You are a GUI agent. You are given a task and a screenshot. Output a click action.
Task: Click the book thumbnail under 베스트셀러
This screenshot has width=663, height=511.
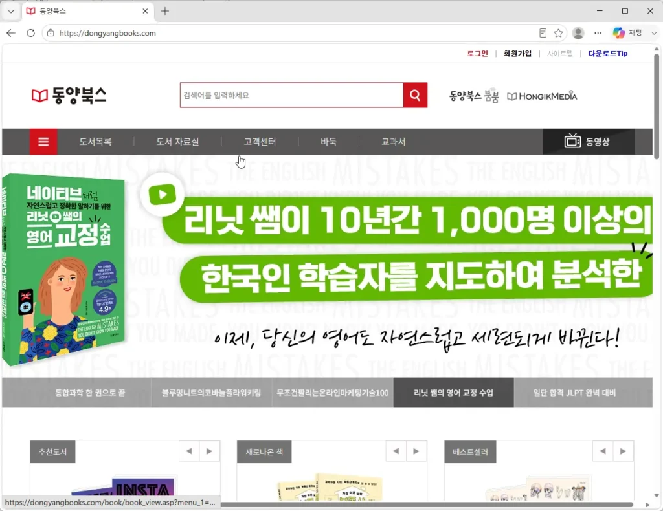click(537, 488)
